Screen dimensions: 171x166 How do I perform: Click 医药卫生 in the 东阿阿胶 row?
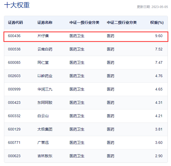coord(77,102)
